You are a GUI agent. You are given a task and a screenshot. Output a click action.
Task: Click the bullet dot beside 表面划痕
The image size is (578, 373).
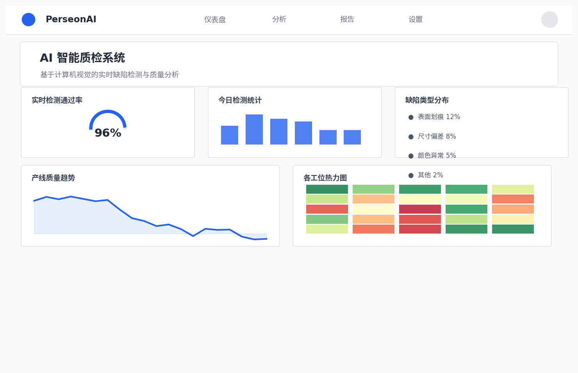[x=411, y=117]
